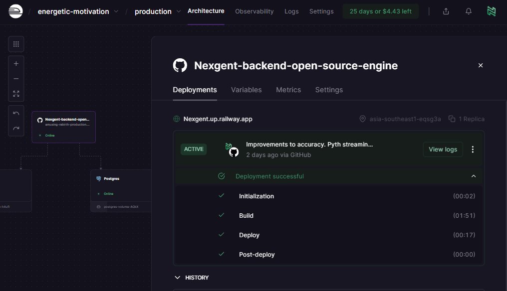Switch to the Architecture tab

point(206,11)
